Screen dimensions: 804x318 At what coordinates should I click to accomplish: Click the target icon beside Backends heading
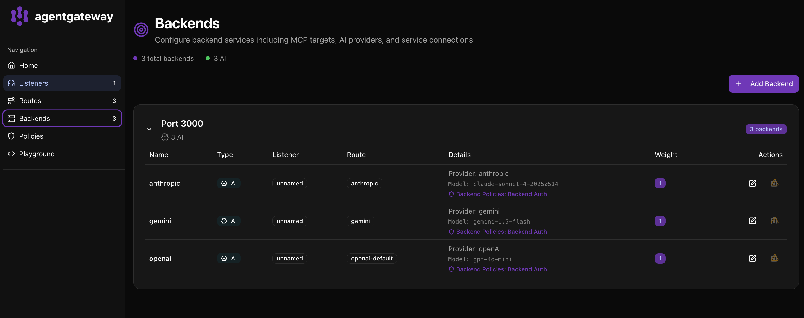point(141,29)
